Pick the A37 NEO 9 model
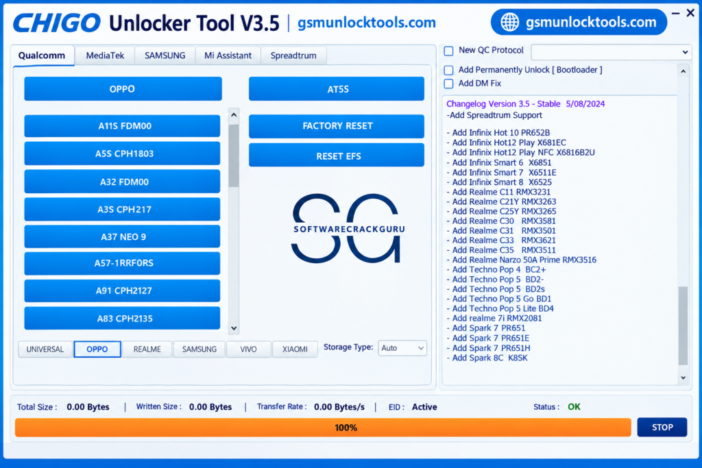The height and width of the screenshot is (468, 702). click(122, 236)
